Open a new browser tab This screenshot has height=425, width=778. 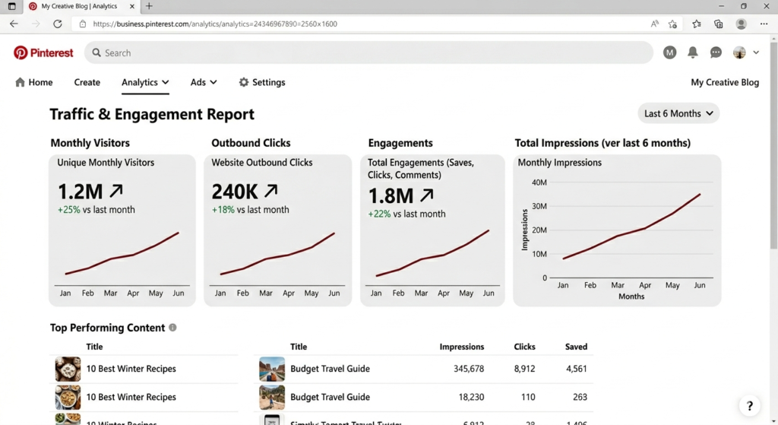pyautogui.click(x=149, y=6)
